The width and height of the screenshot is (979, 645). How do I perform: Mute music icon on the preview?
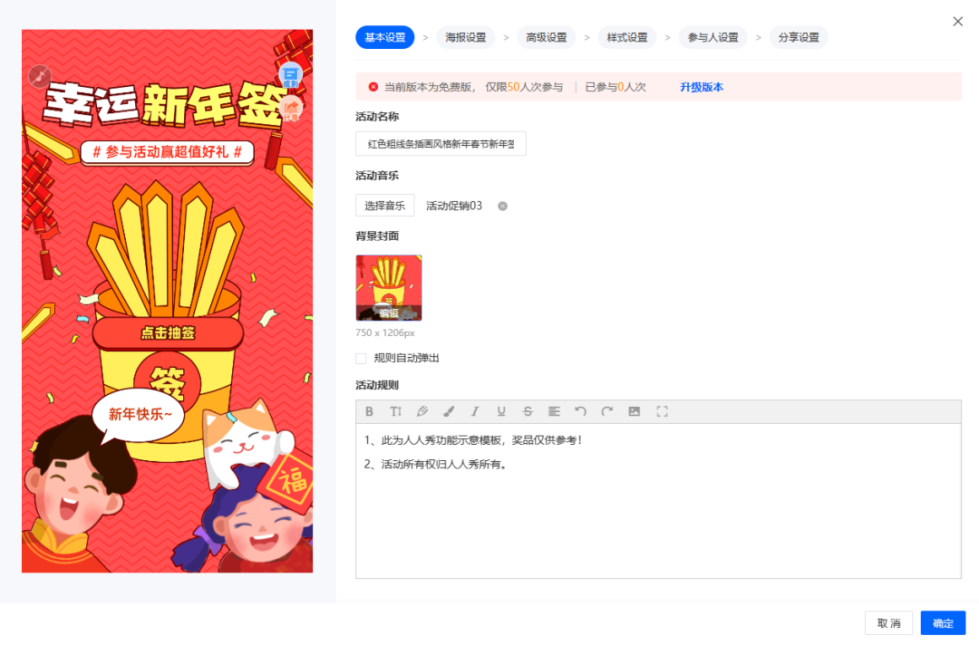[x=40, y=76]
